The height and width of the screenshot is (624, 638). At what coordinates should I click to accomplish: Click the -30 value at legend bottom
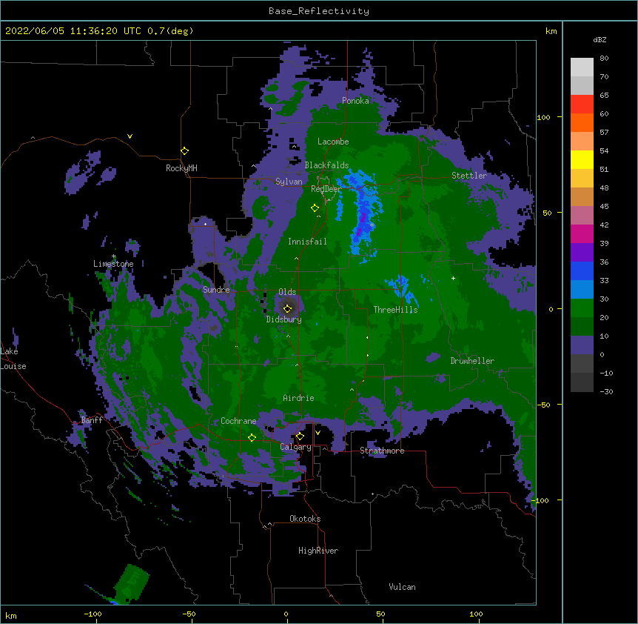tap(606, 392)
